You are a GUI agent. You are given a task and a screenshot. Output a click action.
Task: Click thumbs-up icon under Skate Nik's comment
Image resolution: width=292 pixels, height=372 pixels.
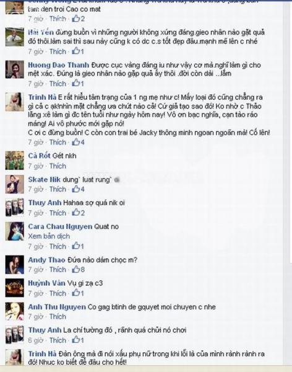pos(75,189)
